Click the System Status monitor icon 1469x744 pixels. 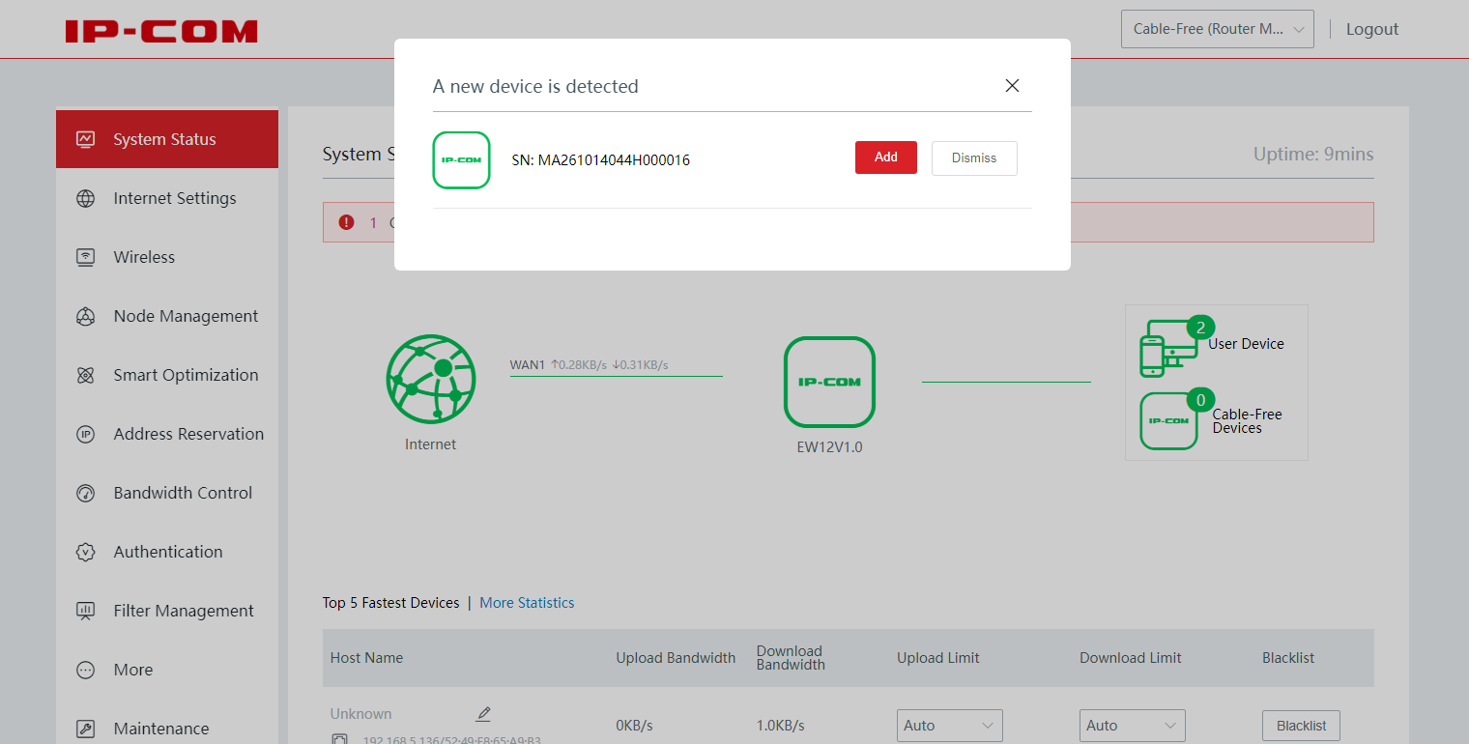point(85,139)
